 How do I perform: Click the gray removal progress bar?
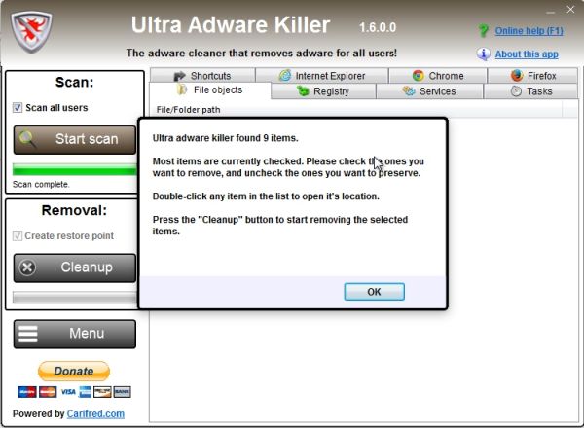75,298
